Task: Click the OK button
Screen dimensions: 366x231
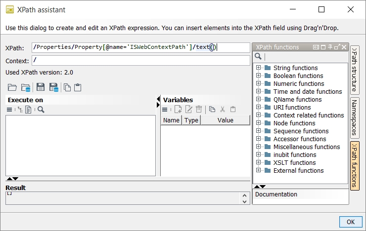Action: 351,222
